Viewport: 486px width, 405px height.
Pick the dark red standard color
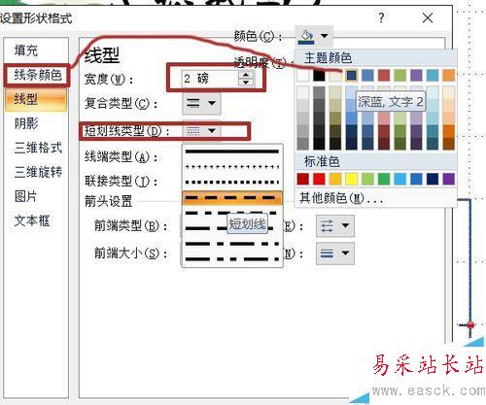[x=303, y=179]
